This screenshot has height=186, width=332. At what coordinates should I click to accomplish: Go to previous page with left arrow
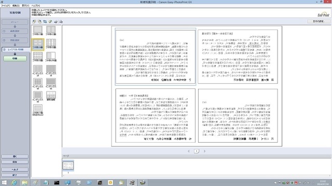(189, 151)
